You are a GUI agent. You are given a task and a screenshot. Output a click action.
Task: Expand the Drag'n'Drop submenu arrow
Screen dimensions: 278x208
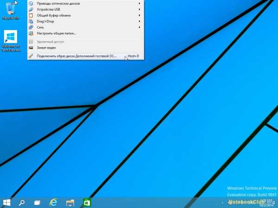[x=139, y=21]
